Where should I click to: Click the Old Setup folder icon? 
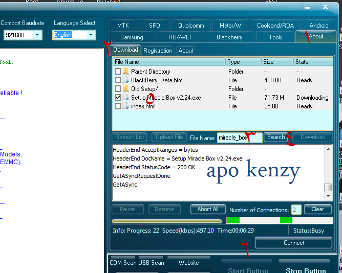click(126, 88)
